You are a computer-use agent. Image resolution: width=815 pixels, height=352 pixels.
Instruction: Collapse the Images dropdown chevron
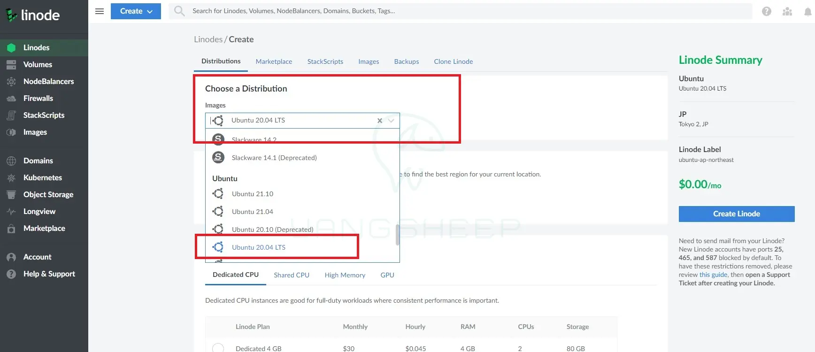point(391,121)
